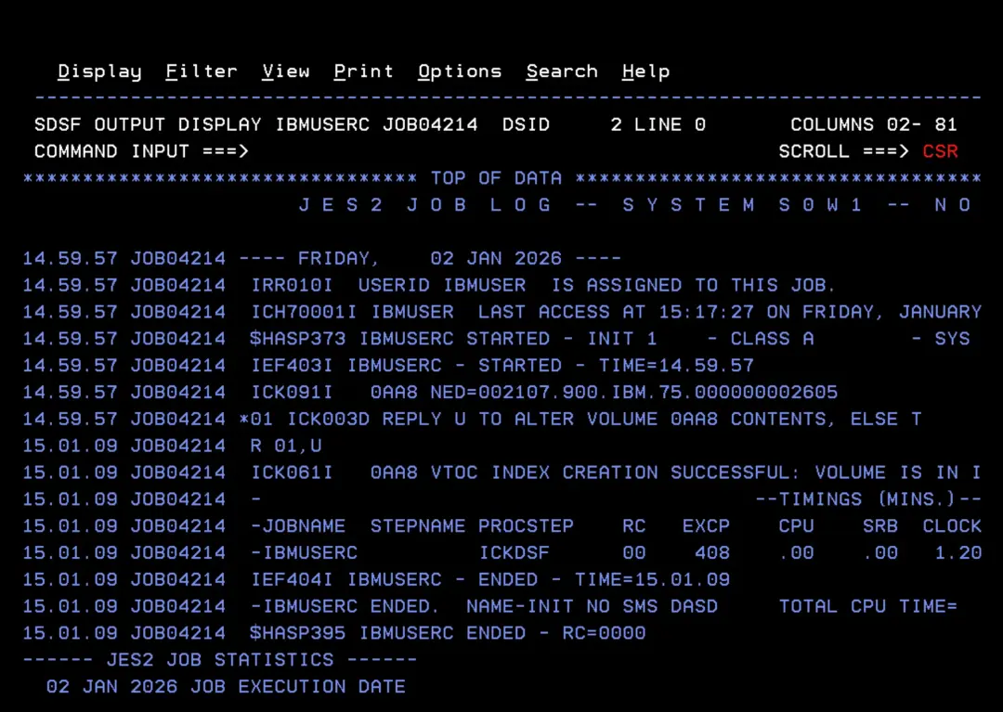Click the $HASP395 ENDED - RC=0000 message
Viewport: 1003px width, 712px height.
coord(447,634)
